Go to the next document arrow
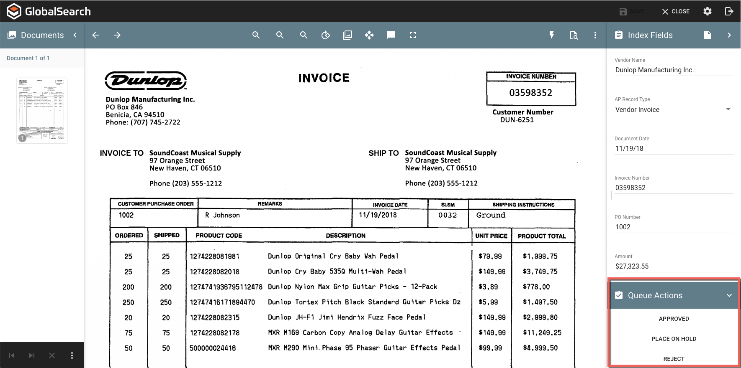This screenshot has height=368, width=741. coord(117,35)
